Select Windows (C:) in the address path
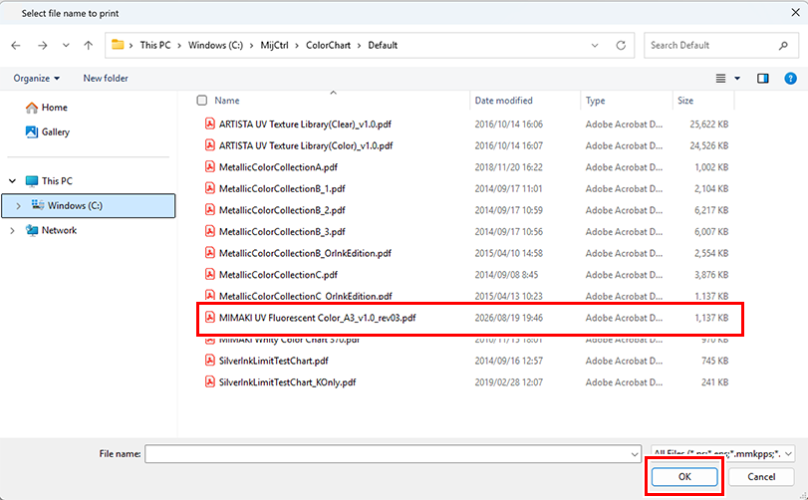This screenshot has height=500, width=808. click(x=215, y=45)
